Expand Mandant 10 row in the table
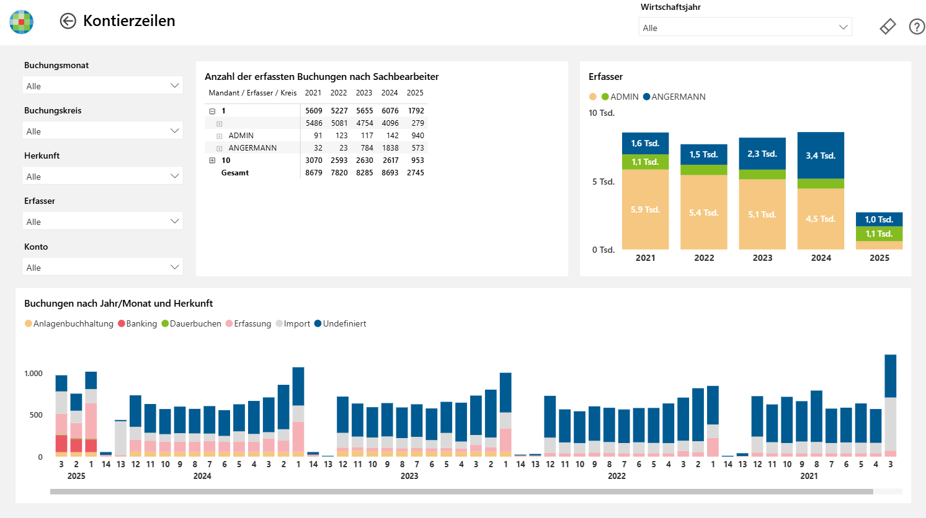 tap(212, 160)
